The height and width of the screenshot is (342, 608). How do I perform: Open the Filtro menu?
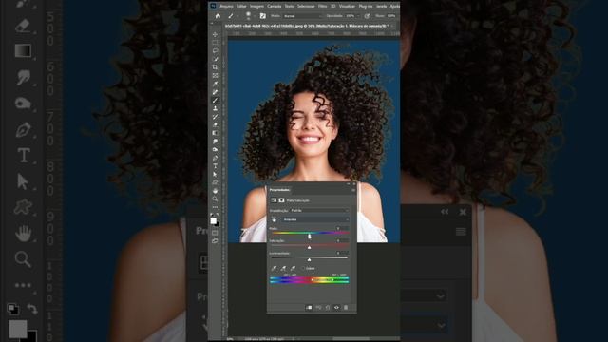point(323,7)
